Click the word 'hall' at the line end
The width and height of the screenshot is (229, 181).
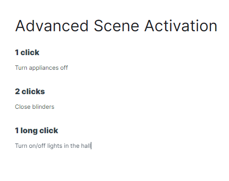point(86,146)
